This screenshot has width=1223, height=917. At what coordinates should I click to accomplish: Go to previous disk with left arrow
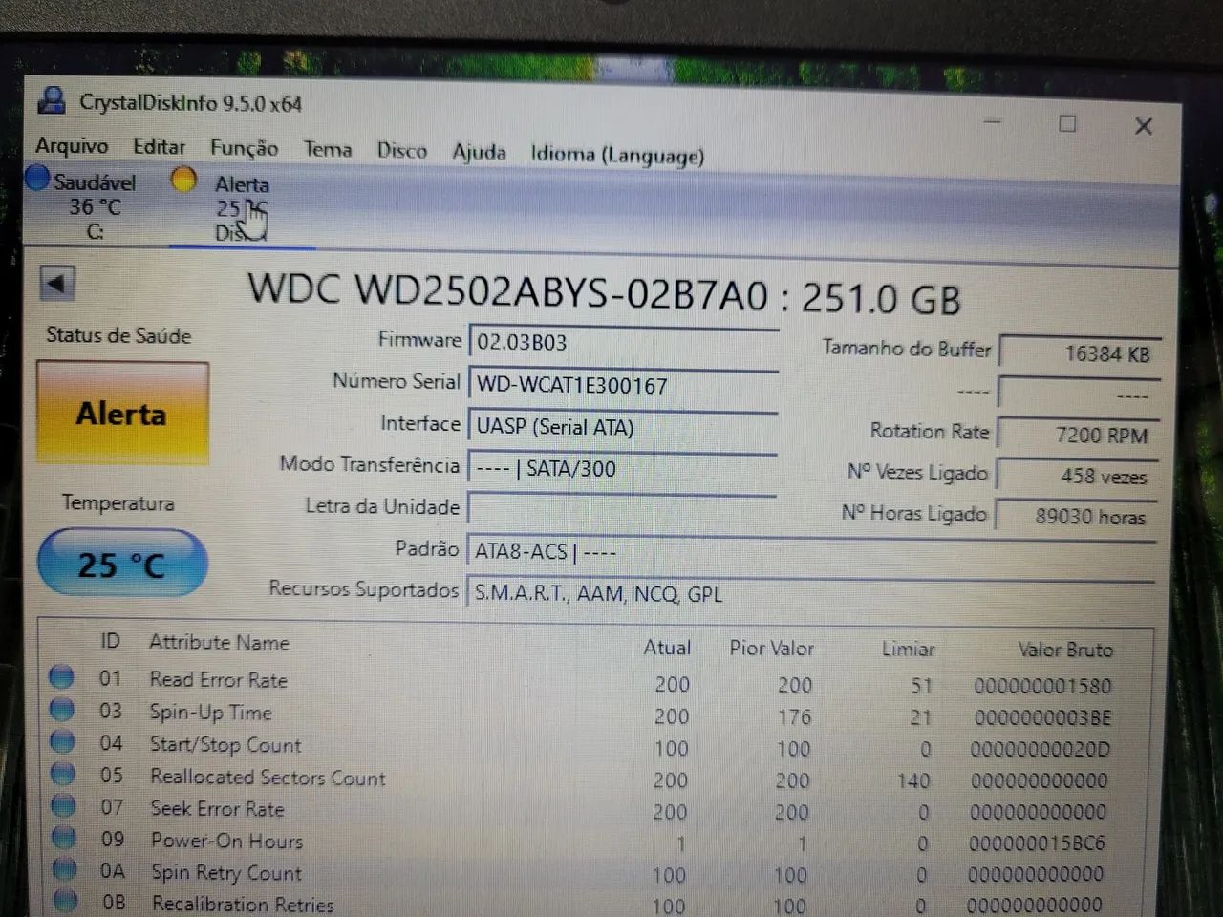pos(57,283)
